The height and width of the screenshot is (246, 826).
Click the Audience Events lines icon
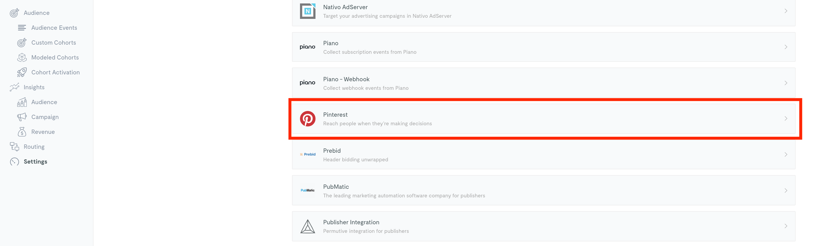click(22, 28)
